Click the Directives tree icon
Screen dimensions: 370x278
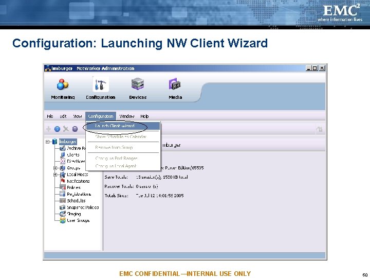[63, 161]
